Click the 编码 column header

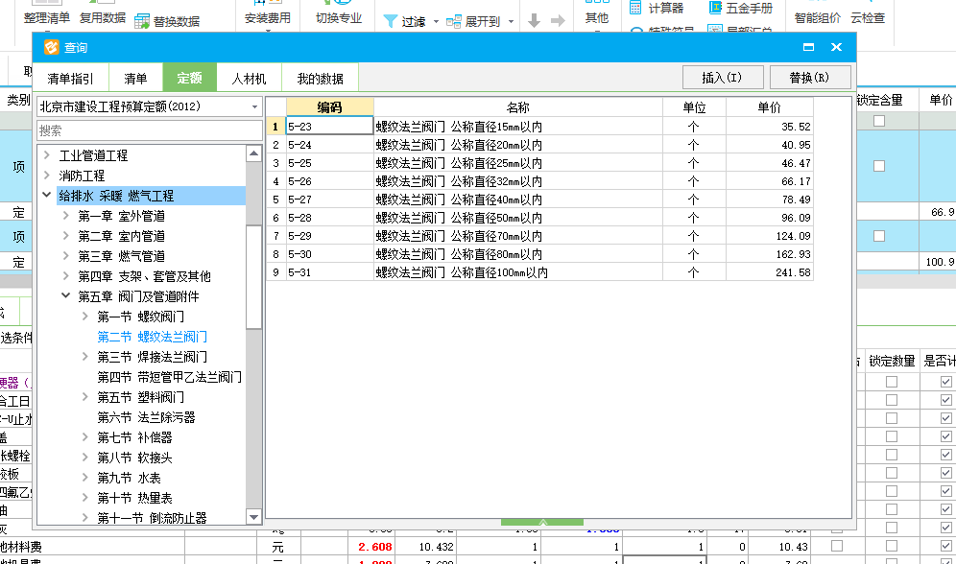click(x=330, y=107)
